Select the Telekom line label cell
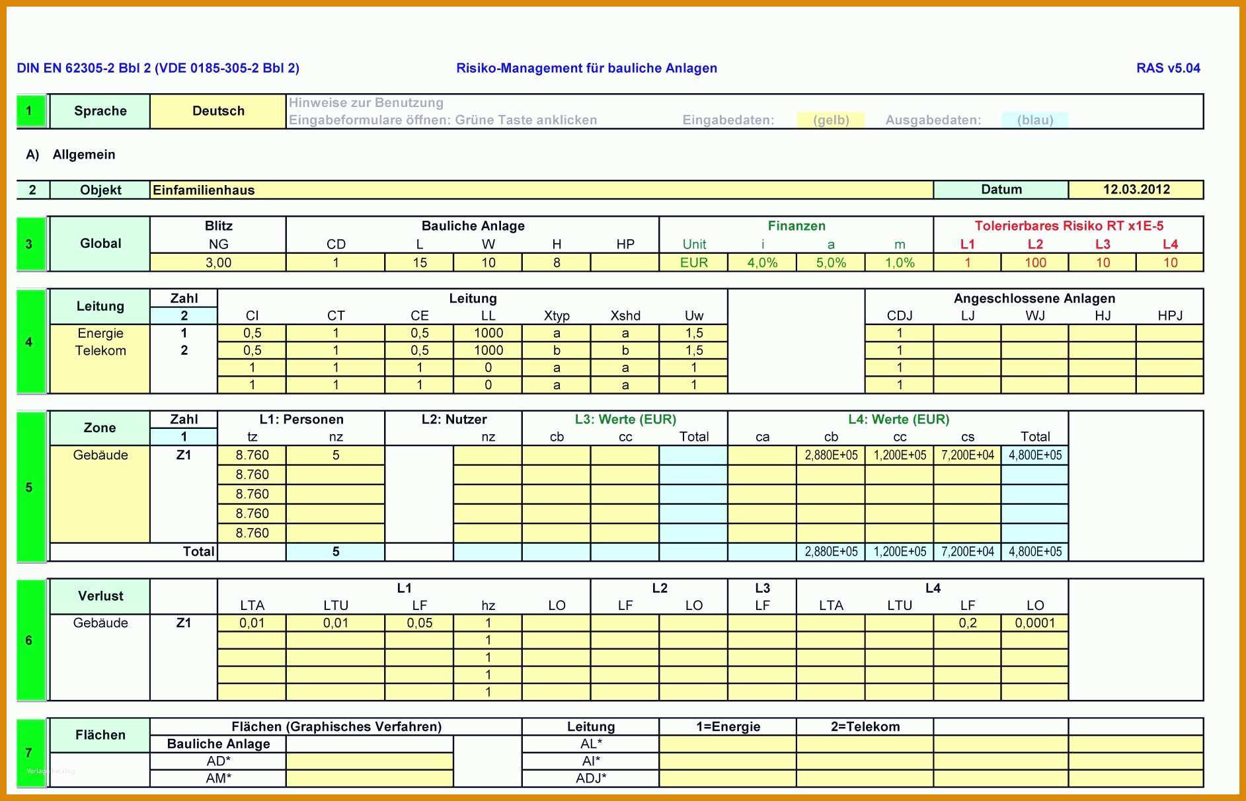Viewport: 1246px width, 801px height. click(x=100, y=351)
